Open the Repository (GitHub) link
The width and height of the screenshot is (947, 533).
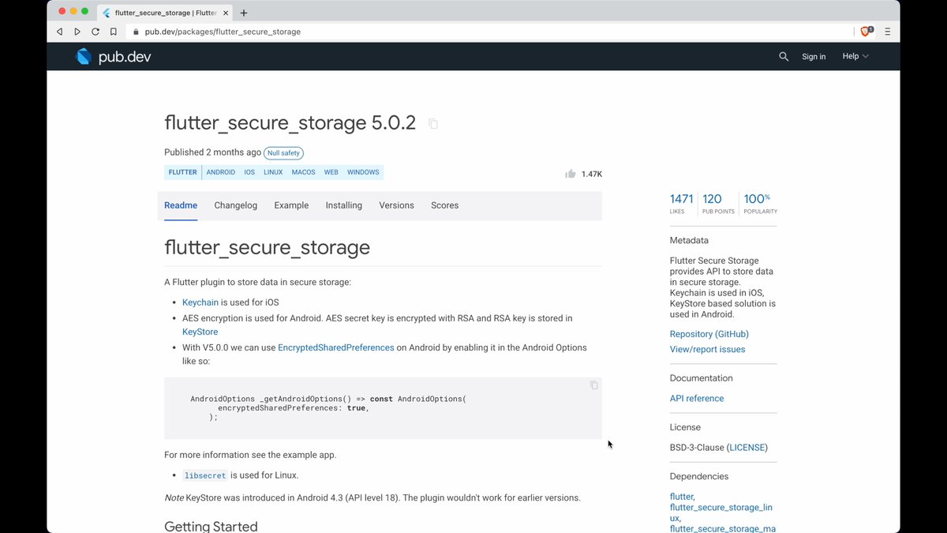[709, 334]
